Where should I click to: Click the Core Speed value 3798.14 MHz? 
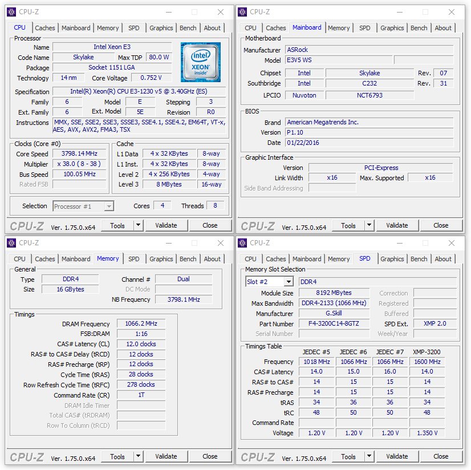(x=79, y=153)
